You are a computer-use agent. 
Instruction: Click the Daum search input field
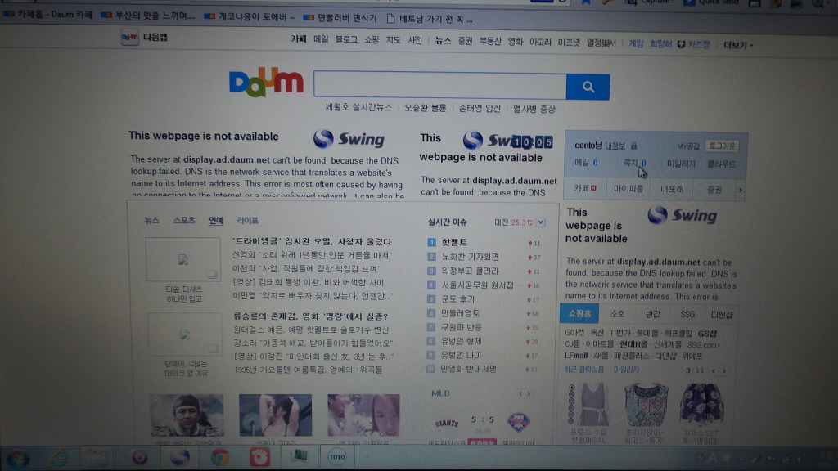pos(439,85)
